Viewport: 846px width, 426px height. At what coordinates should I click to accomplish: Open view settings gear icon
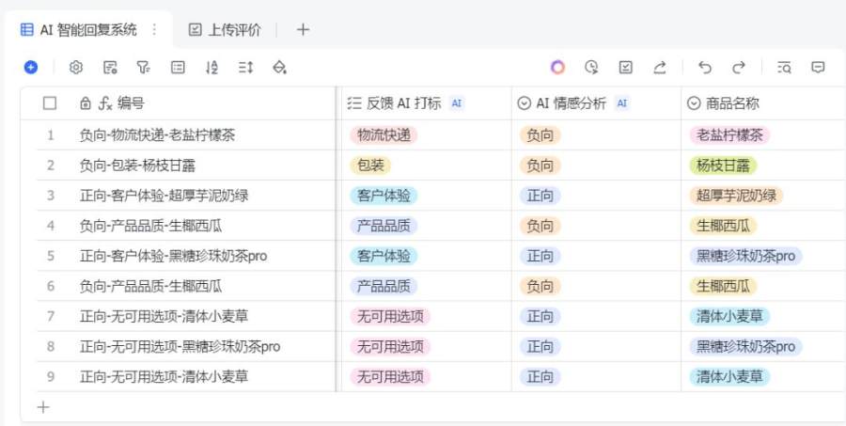click(77, 67)
